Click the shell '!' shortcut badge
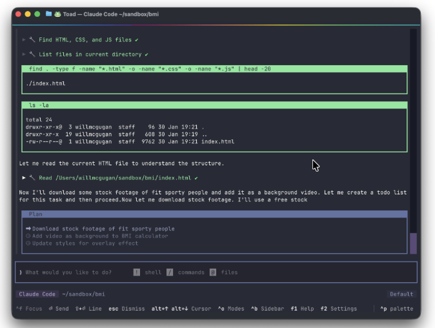 137,272
